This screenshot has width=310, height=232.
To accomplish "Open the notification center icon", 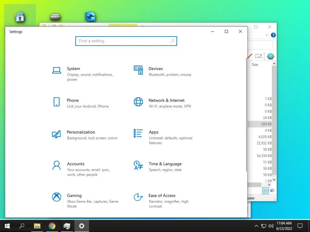I will [x=300, y=226].
